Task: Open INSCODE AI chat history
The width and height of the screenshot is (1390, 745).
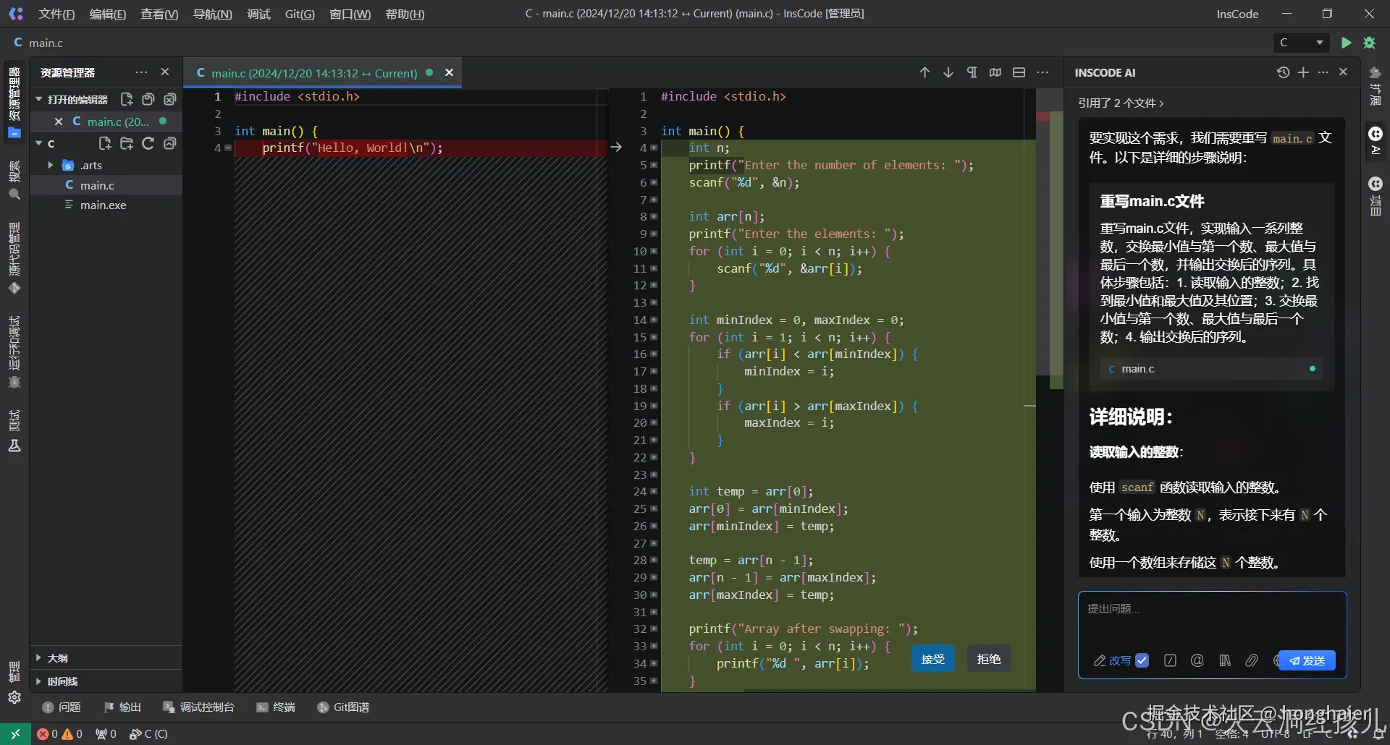Action: 1283,72
